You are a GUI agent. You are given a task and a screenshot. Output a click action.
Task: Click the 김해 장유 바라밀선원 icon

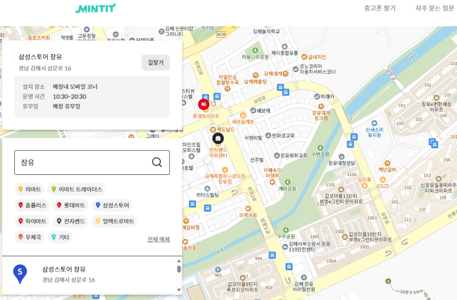click(x=304, y=277)
